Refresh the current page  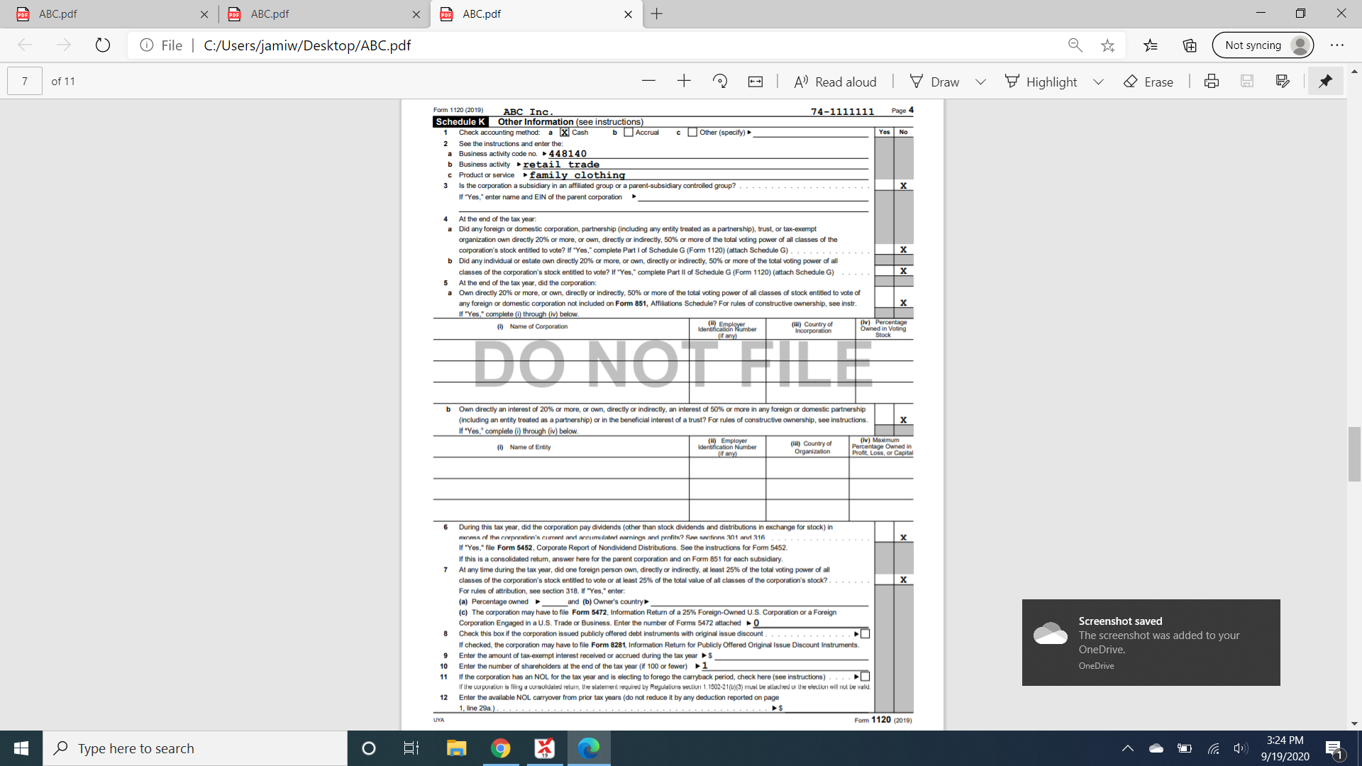click(103, 45)
